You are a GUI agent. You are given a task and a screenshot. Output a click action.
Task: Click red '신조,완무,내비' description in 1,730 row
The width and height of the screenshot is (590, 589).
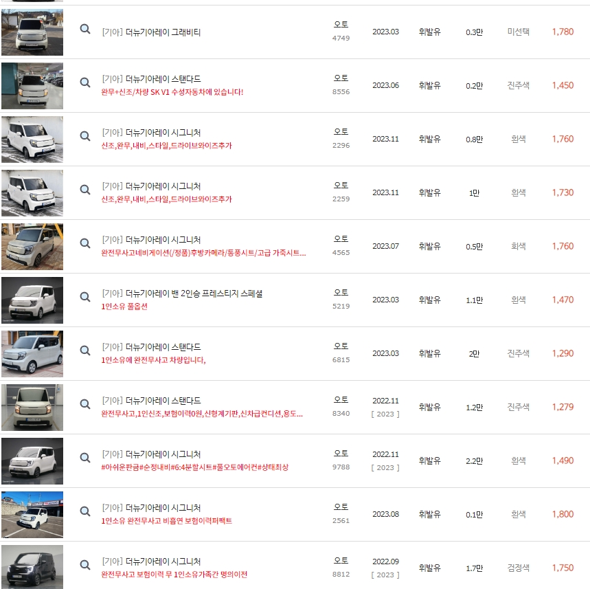[x=167, y=199]
